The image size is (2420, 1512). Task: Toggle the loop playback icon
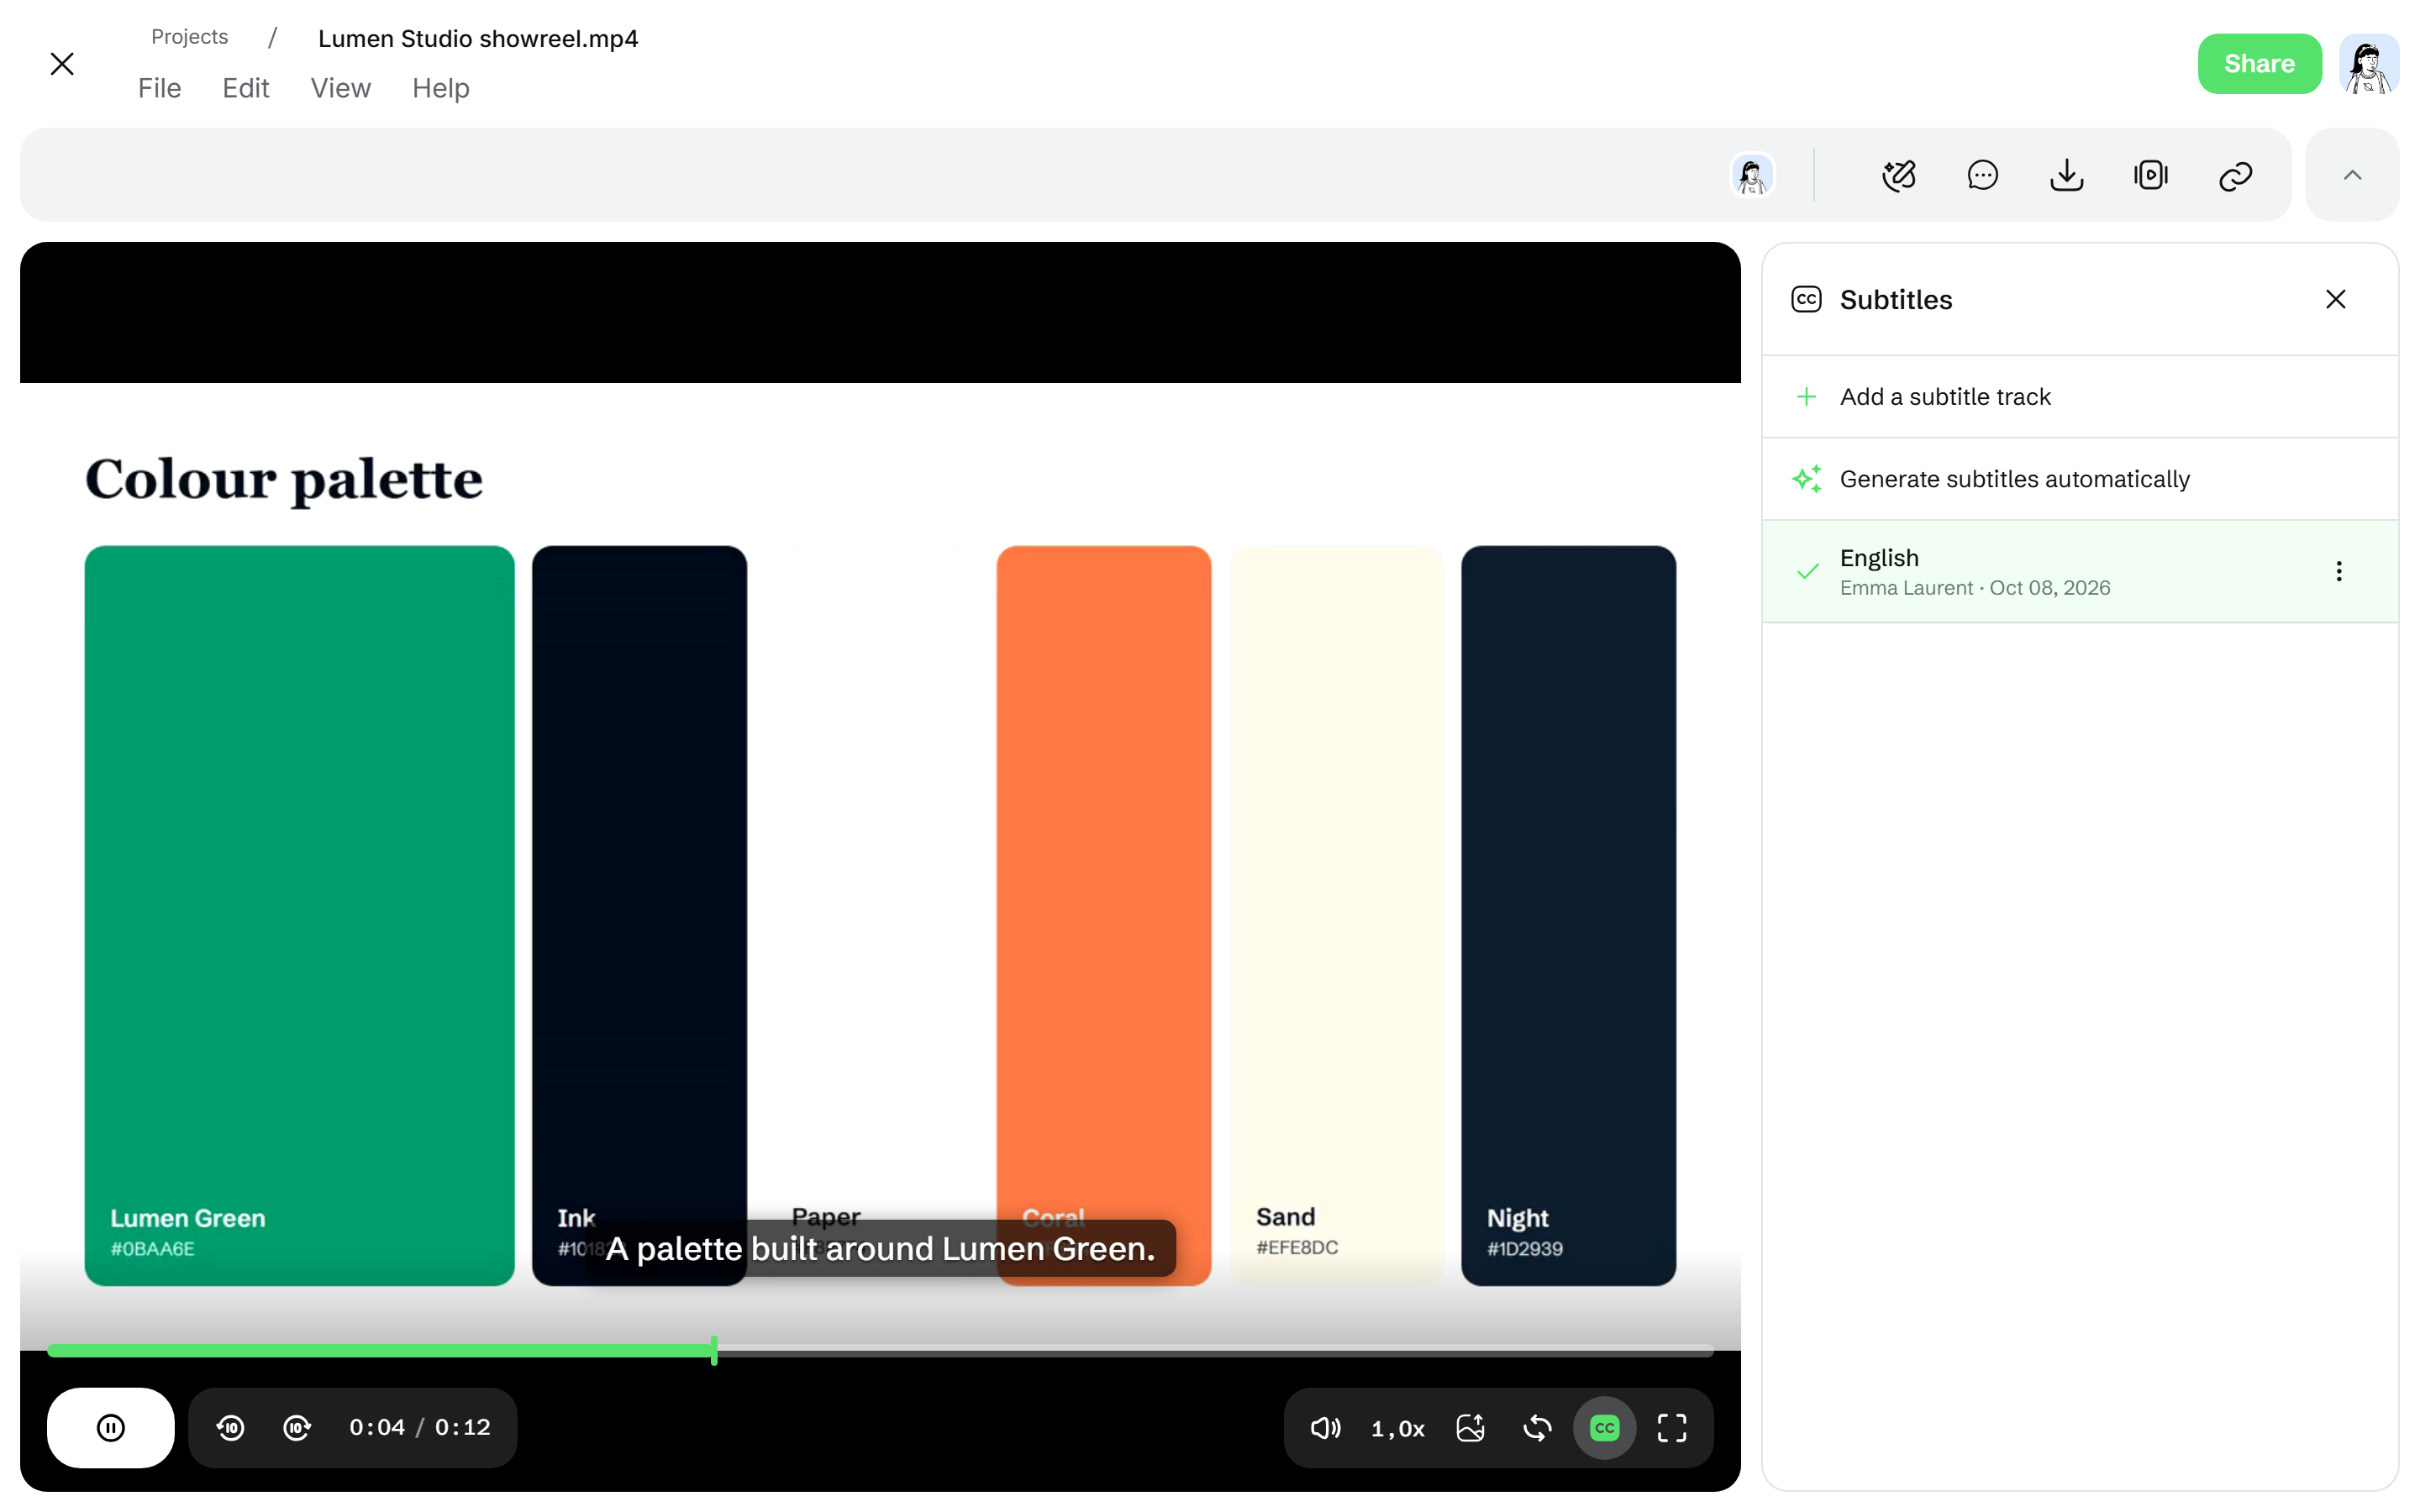1537,1427
